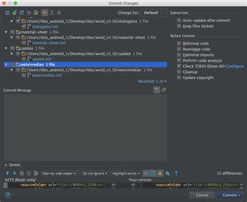Refresh the changes list

[21, 13]
